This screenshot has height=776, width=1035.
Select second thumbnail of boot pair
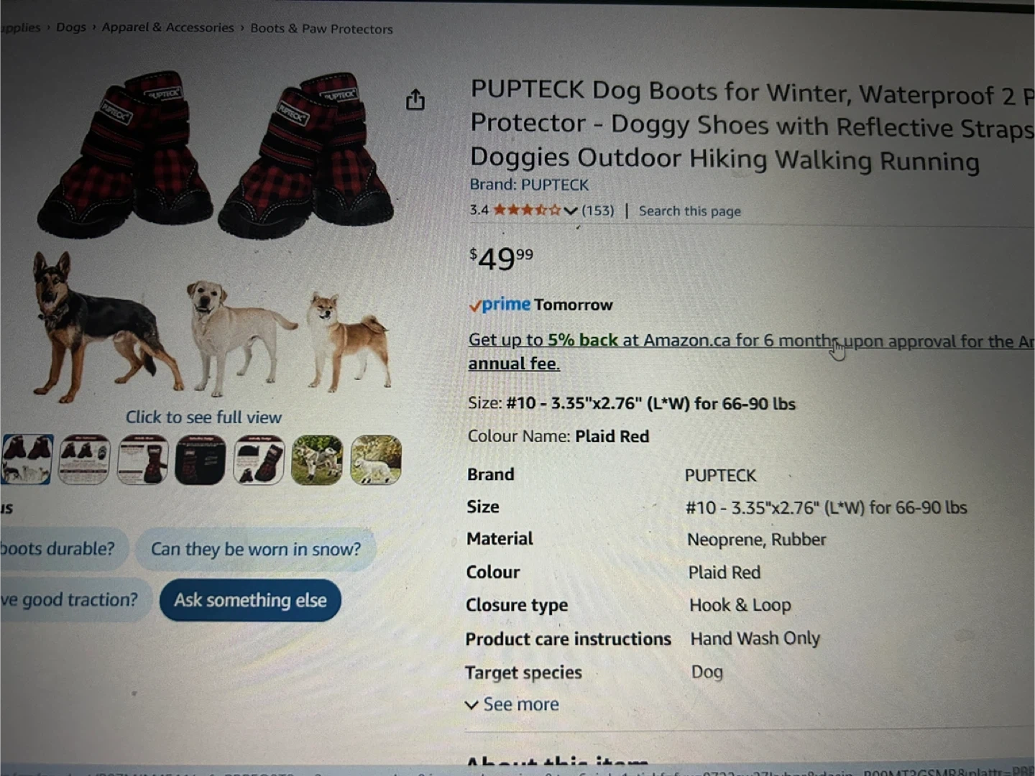[84, 459]
